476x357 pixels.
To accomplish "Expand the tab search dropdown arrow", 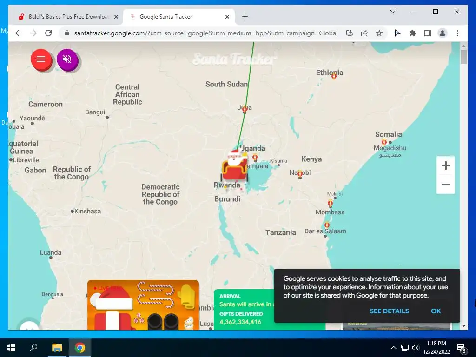I will 392,12.
